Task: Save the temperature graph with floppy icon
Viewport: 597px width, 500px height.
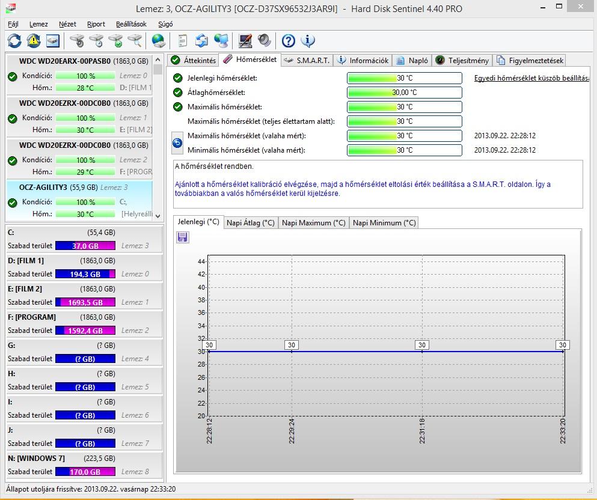Action: click(x=183, y=237)
